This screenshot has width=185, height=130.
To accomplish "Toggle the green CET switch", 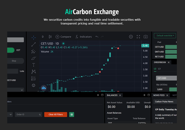I will (x=11, y=50).
